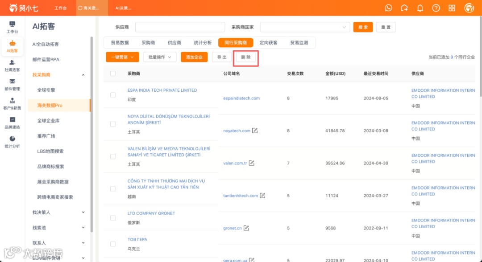Edit domain gera.com.ua with pencil icon
Image resolution: width=482 pixels, height=262 pixels.
coord(252,260)
